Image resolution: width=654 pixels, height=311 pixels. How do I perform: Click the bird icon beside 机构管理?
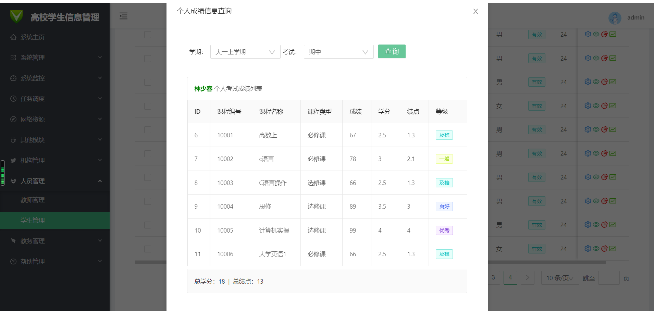tap(13, 160)
